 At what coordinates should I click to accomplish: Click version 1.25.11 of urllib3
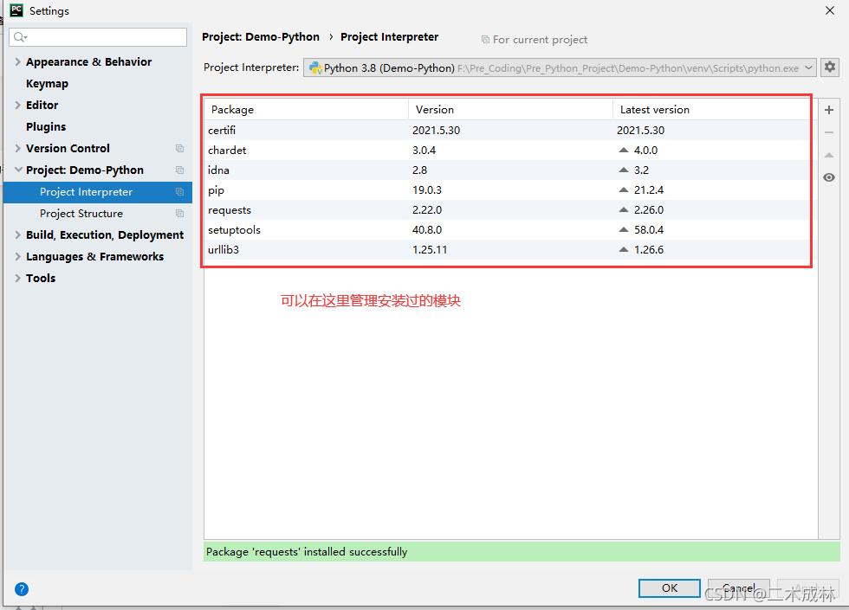pyautogui.click(x=430, y=249)
